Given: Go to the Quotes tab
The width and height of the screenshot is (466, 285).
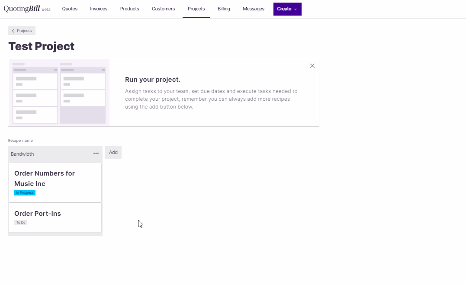Looking at the screenshot, I should tap(70, 9).
